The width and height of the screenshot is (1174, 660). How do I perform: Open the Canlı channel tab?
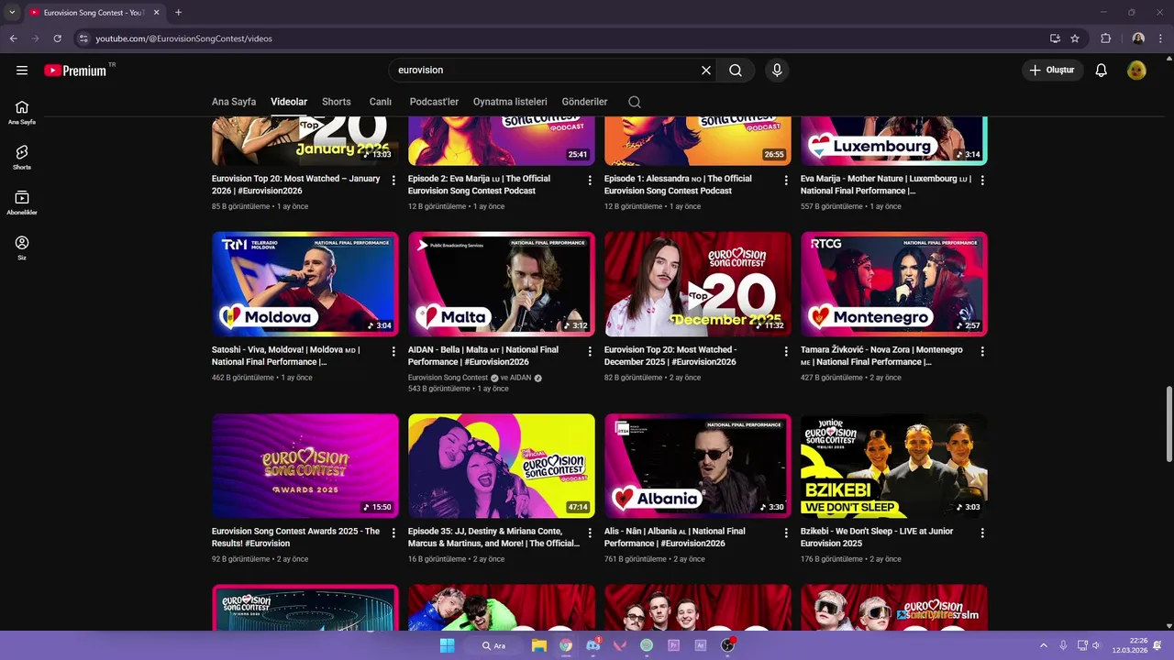[x=381, y=102]
